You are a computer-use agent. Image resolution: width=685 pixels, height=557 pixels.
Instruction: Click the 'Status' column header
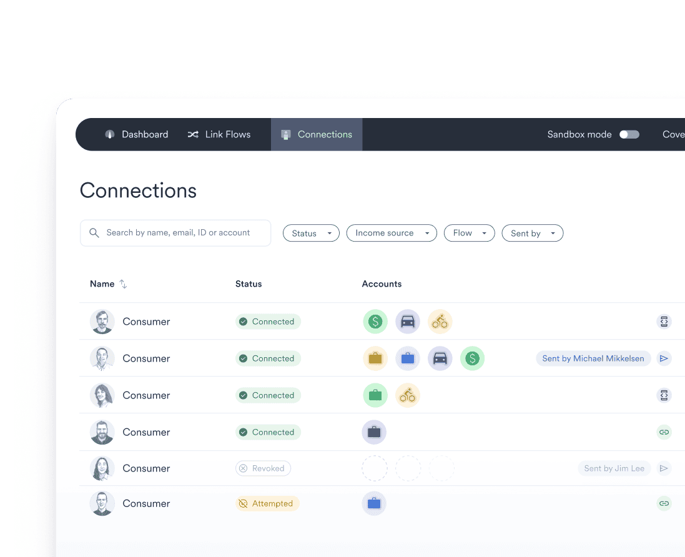tap(249, 284)
